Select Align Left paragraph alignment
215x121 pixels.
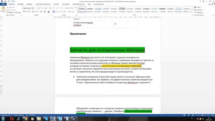tap(54, 12)
